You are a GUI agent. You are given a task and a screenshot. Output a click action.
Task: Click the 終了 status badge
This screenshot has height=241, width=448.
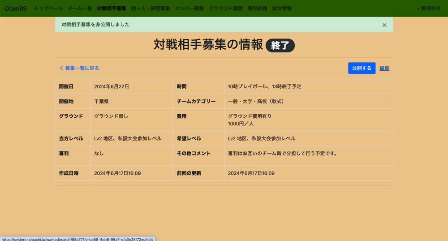(x=280, y=45)
